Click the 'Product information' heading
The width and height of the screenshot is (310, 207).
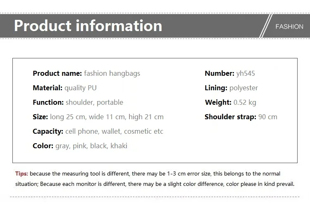[x=88, y=26]
